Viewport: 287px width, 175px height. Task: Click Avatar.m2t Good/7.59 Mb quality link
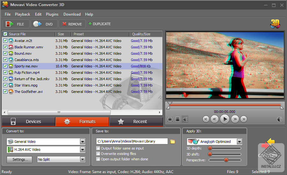tap(142, 41)
